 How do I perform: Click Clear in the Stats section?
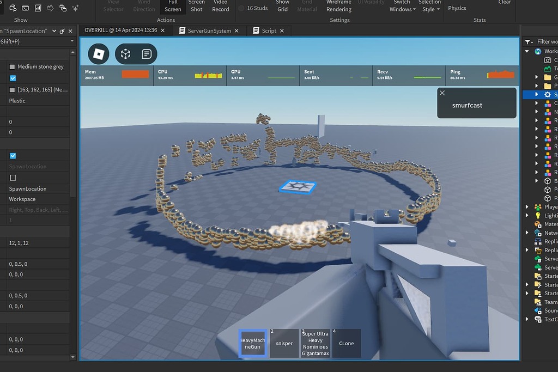pyautogui.click(x=505, y=3)
